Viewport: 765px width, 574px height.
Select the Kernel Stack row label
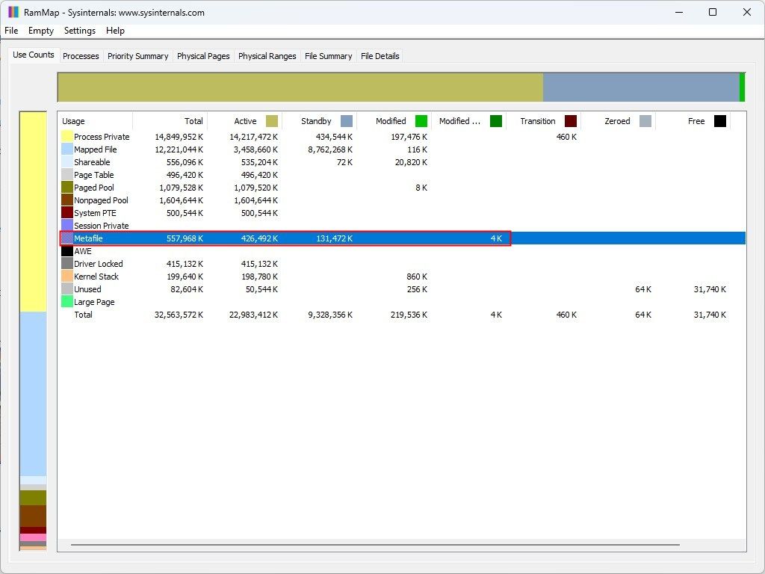click(x=96, y=277)
